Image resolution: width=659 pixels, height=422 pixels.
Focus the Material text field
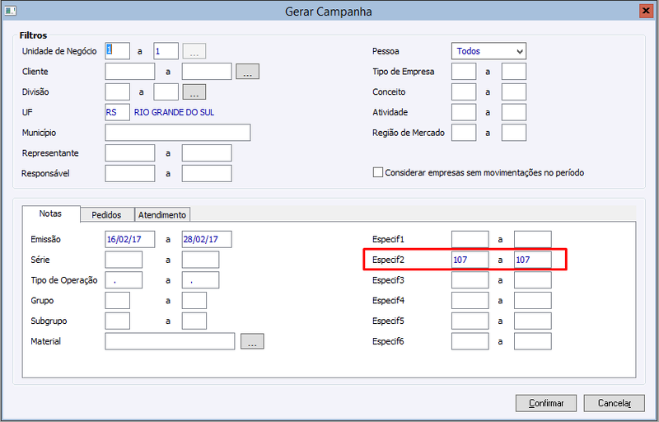point(170,341)
